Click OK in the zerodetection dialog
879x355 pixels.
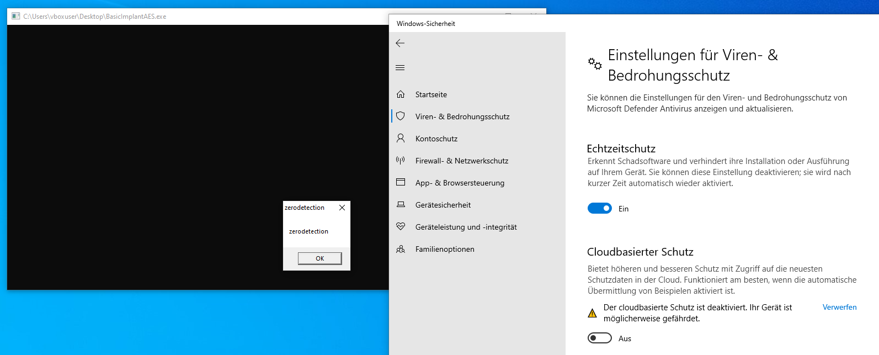point(320,258)
